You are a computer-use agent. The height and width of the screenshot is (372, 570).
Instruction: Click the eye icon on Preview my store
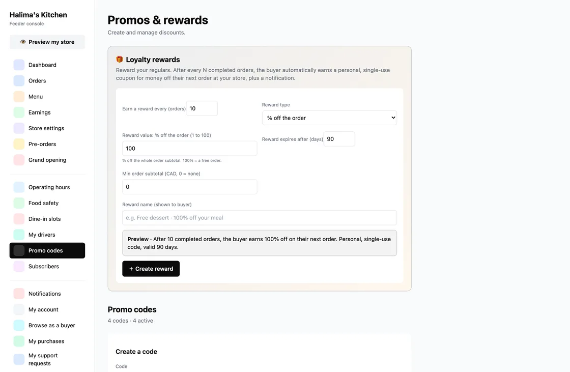coord(23,42)
